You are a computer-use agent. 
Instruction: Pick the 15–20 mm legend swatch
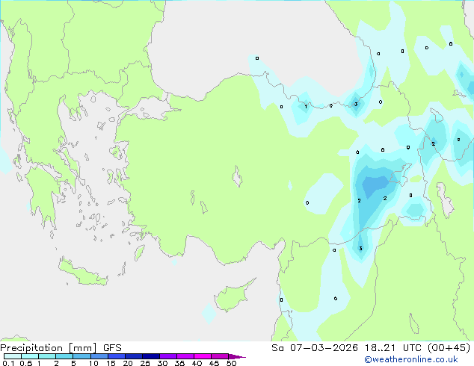pos(117,356)
